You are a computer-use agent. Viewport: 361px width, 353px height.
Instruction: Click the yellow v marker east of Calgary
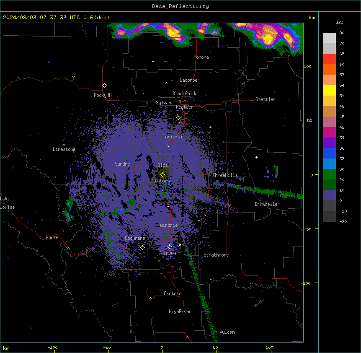click(x=180, y=245)
